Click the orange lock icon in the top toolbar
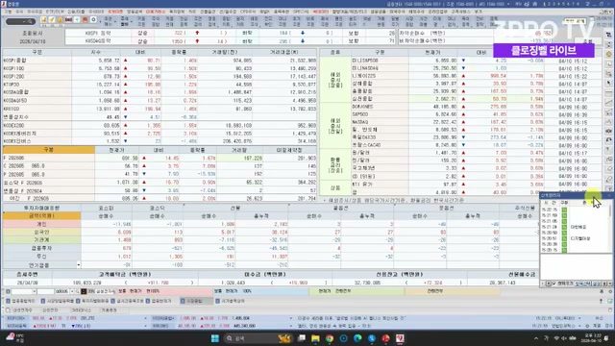This screenshot has width=615, height=346. coord(60,19)
